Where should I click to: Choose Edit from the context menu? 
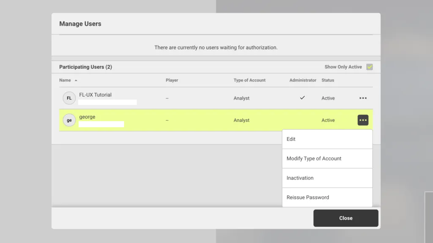pos(327,139)
